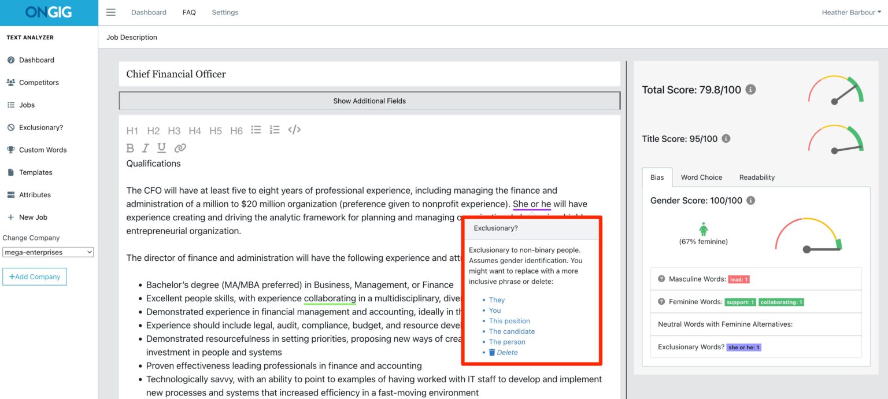Image resolution: width=888 pixels, height=399 pixels.
Task: Apply bold formatting with the B icon
Action: pos(130,148)
